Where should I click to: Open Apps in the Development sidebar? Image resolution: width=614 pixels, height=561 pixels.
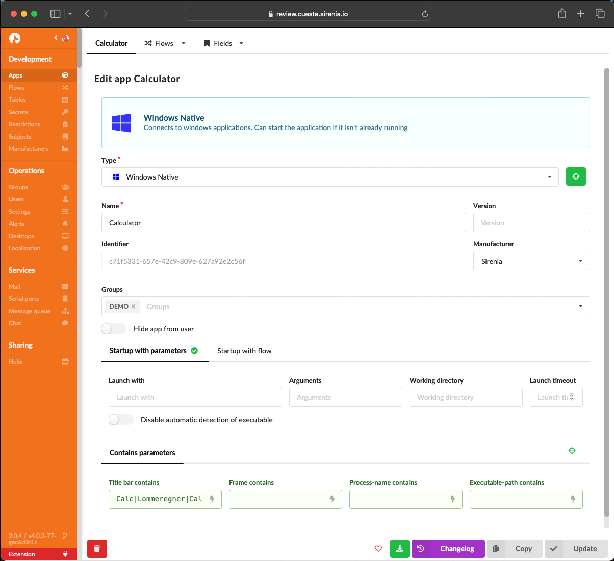point(39,75)
